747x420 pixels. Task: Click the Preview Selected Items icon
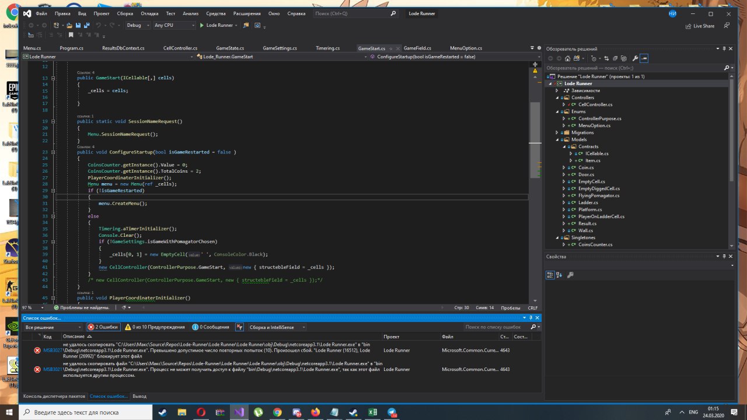point(644,58)
